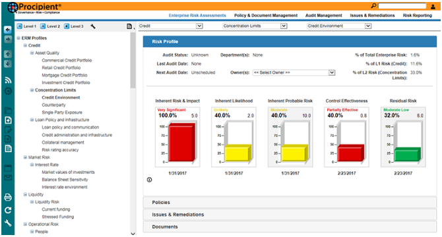This screenshot has height=237, width=442.
Task: Click the printer icon in sidebar
Action: pyautogui.click(x=8, y=197)
